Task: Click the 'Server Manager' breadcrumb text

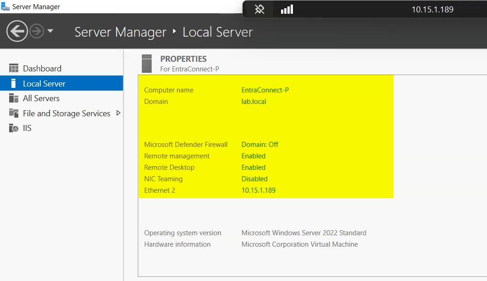Action: pos(120,32)
